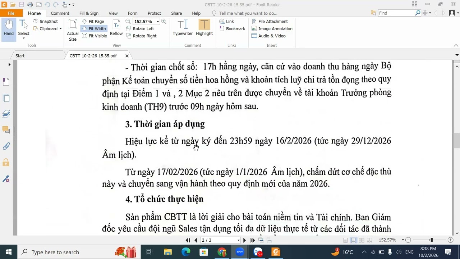Expand the Clipboard dropdown
The width and height of the screenshot is (460, 259).
point(60,29)
